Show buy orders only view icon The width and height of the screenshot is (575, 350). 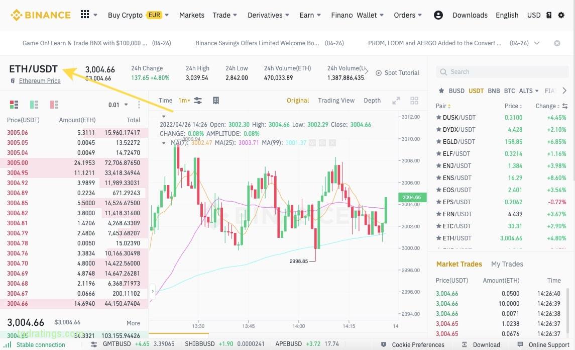pyautogui.click(x=34, y=105)
